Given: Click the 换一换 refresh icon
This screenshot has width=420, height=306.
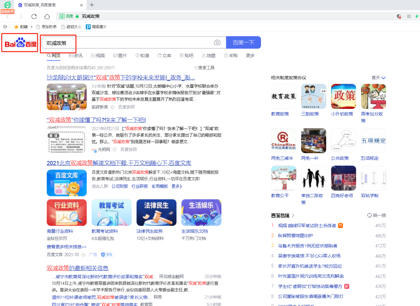Looking at the screenshot, I should (369, 215).
